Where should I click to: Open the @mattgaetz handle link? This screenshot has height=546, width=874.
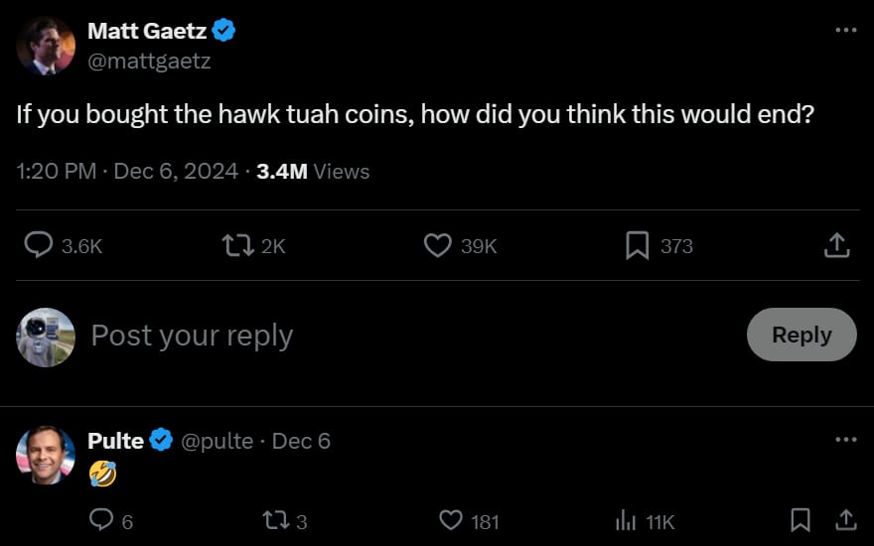(149, 61)
